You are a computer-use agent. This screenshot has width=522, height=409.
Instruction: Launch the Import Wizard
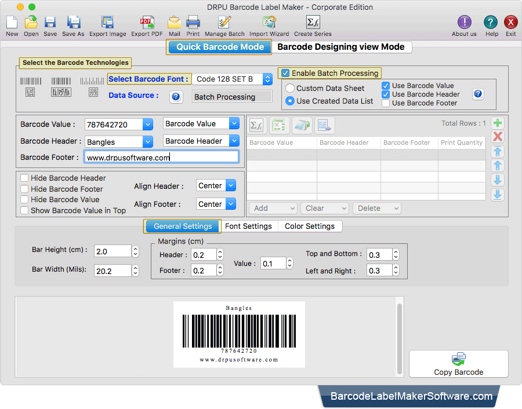point(269,23)
